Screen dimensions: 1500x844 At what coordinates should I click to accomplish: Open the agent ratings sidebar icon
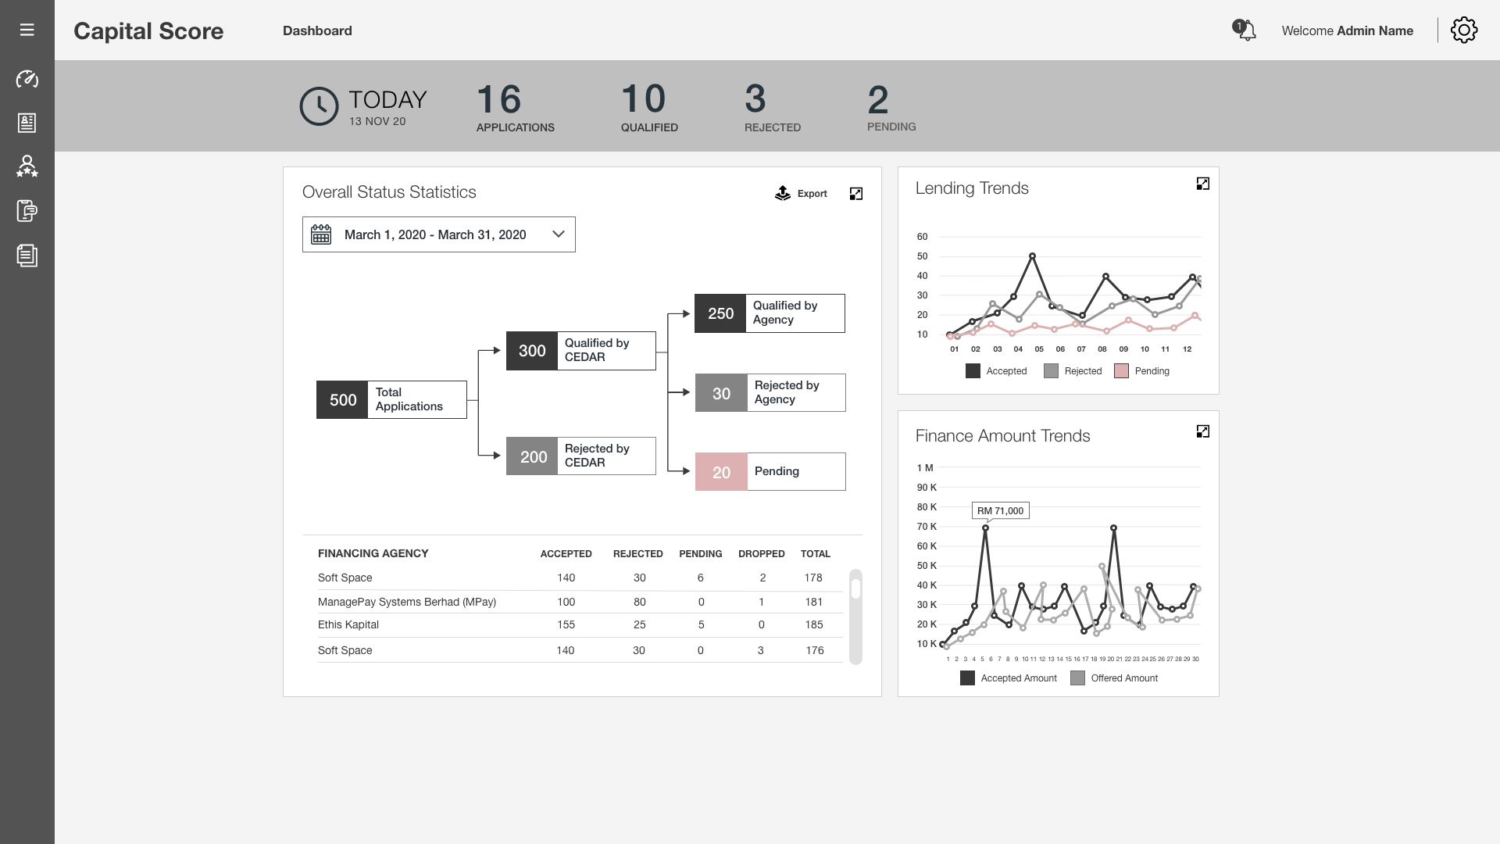[x=27, y=166]
